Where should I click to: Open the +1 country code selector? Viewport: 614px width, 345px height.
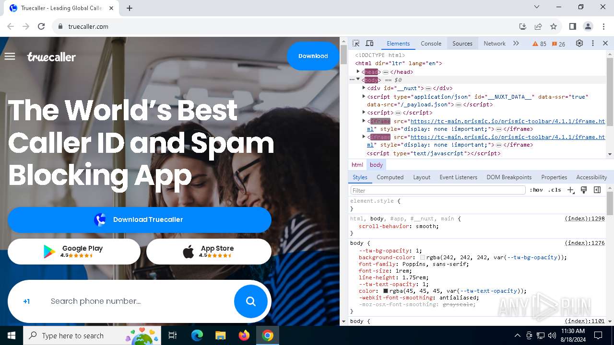click(x=26, y=301)
